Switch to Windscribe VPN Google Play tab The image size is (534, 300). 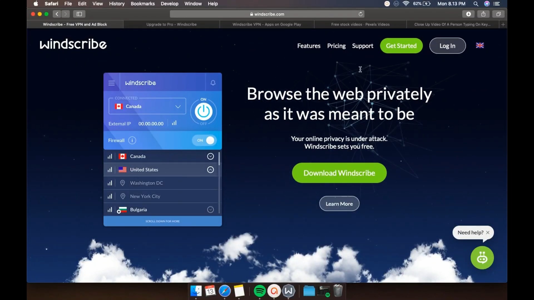point(267,24)
